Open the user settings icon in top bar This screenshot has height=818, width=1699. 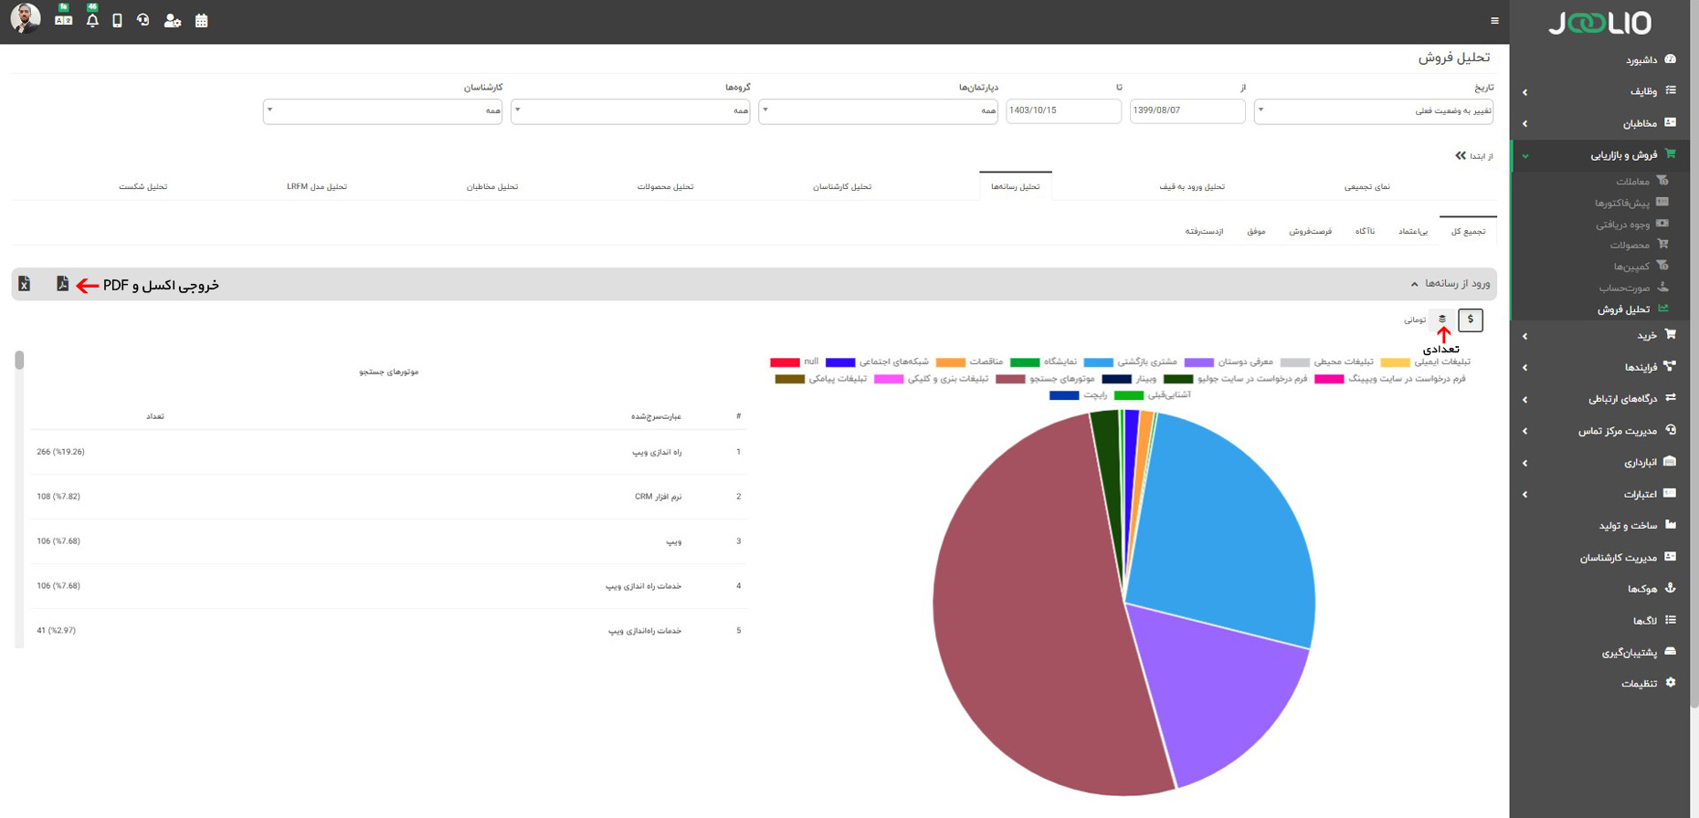(x=172, y=20)
